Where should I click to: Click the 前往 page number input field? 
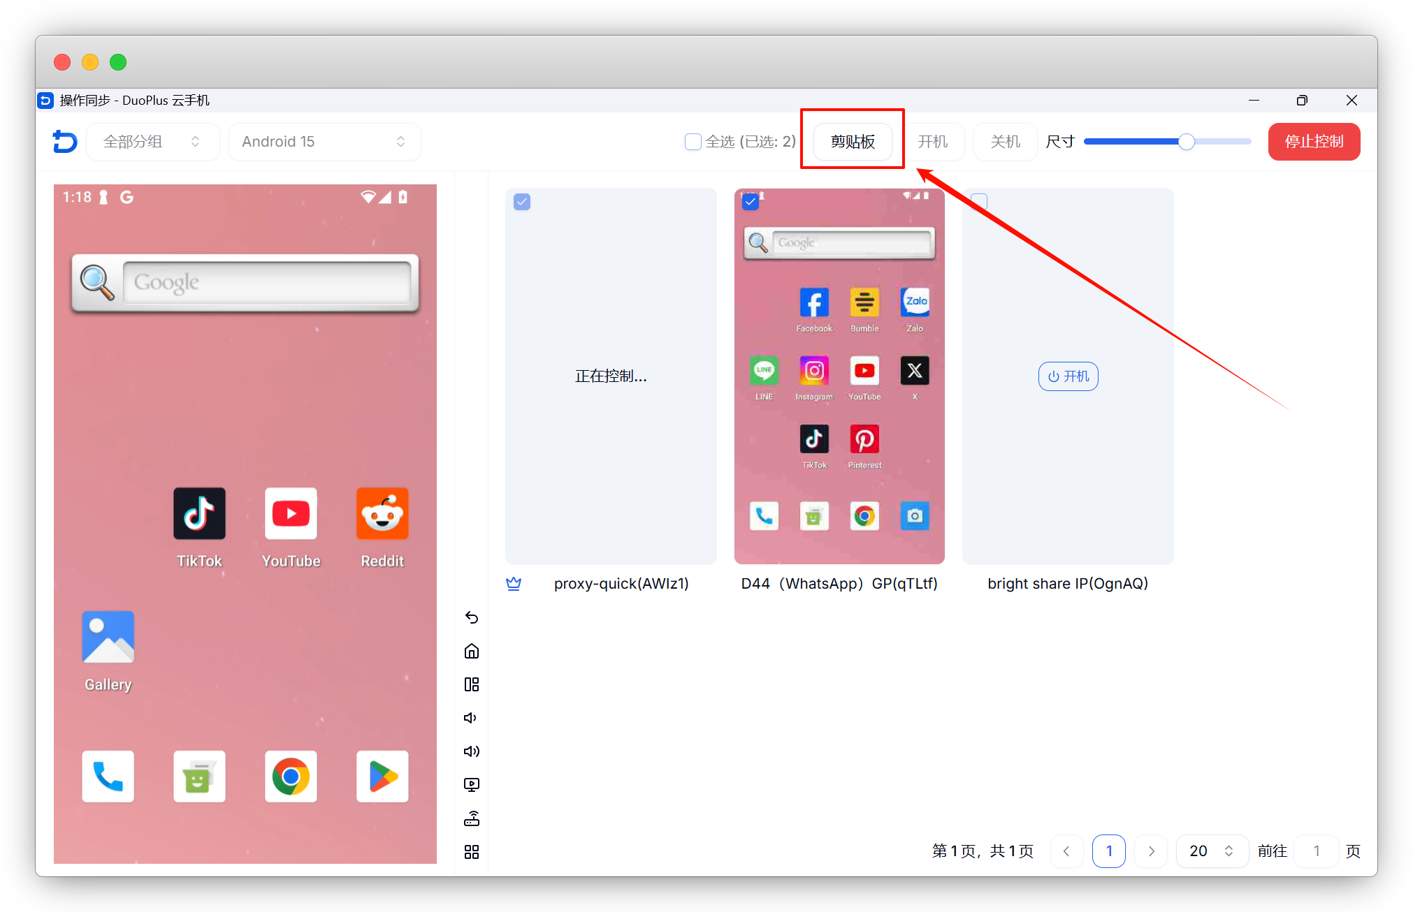pos(1317,851)
